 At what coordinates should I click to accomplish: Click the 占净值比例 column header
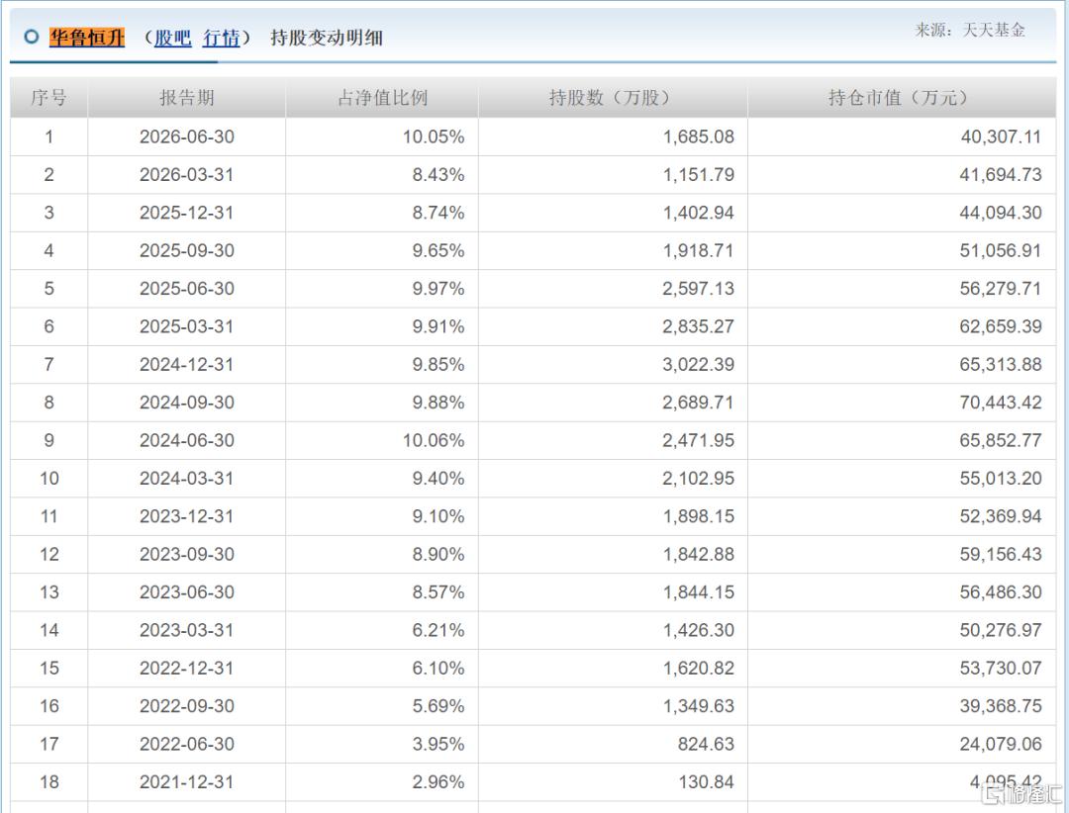382,98
